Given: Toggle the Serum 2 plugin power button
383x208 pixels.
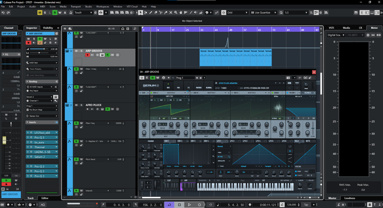Looking at the screenshot, I should 142,78.
